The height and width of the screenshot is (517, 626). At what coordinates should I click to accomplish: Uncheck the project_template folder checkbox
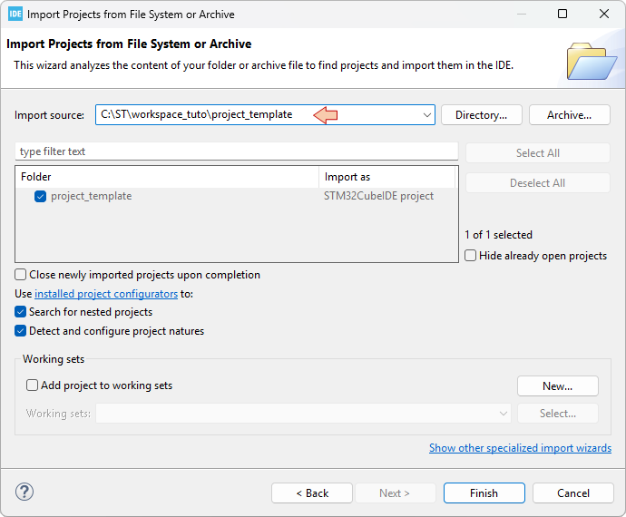point(40,196)
